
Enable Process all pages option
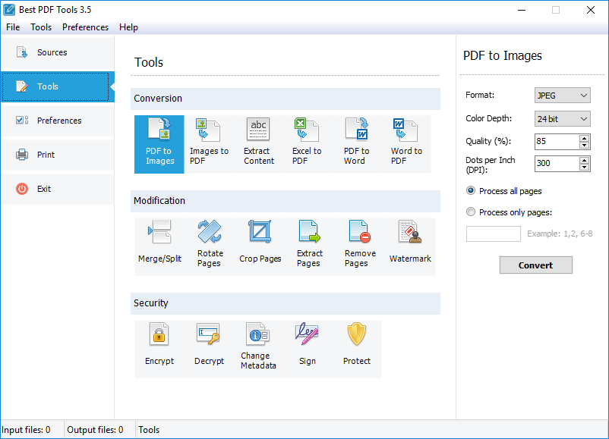[x=471, y=191]
